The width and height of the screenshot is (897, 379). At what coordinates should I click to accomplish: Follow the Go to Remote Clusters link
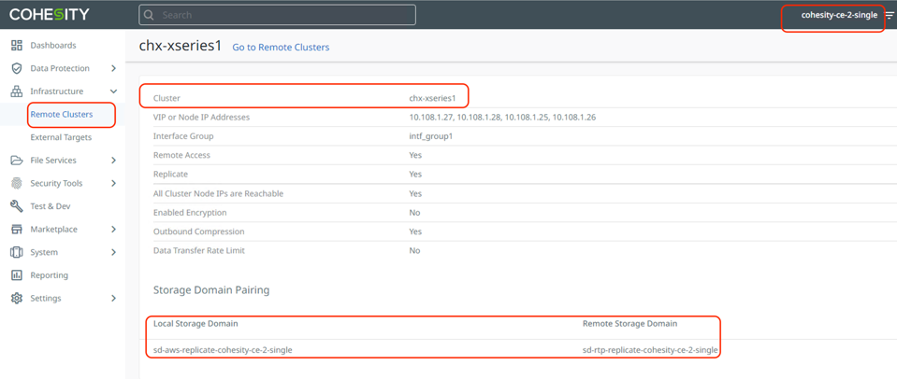[x=281, y=48]
